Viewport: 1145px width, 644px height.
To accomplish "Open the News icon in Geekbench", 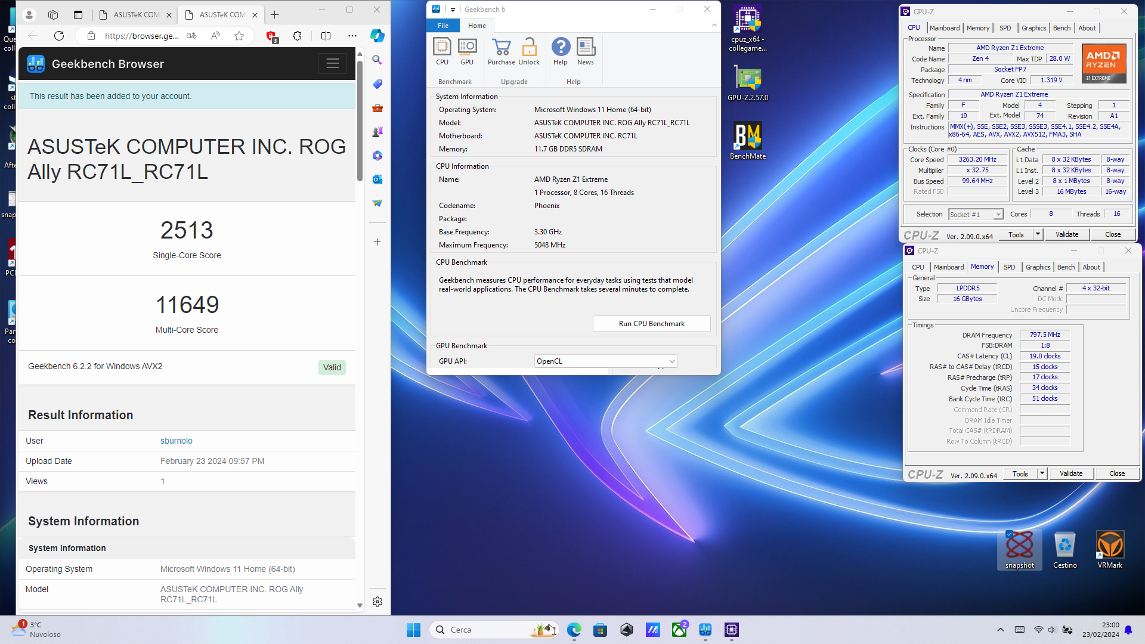I will (x=586, y=51).
